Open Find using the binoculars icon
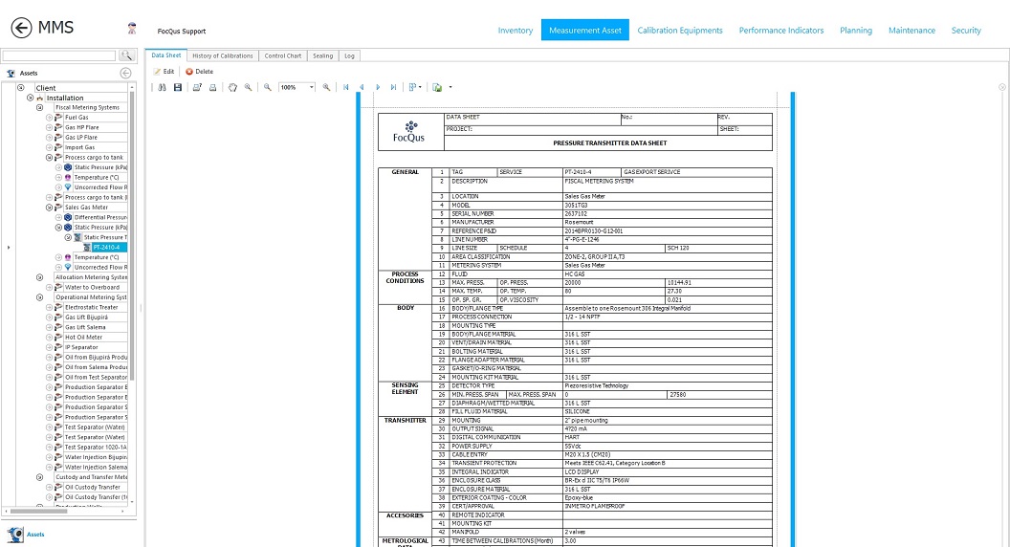The width and height of the screenshot is (1010, 547). pos(163,87)
